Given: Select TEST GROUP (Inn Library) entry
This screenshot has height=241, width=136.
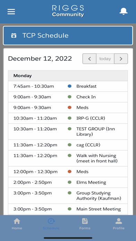Looking at the screenshot, I should click(68, 132).
